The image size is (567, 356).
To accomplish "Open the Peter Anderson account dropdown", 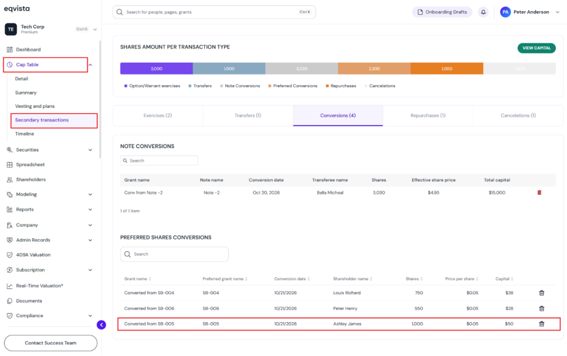I will tap(557, 12).
